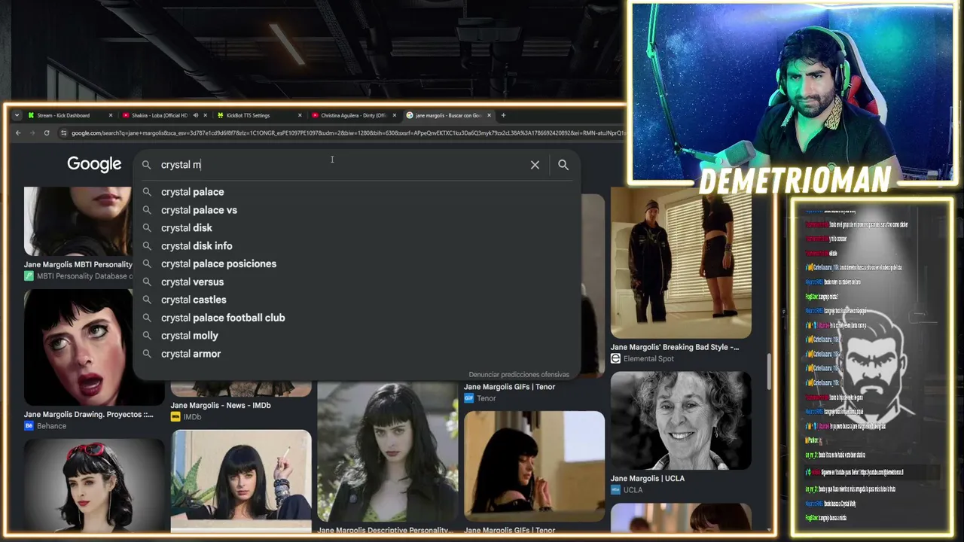Open 'Jane Margolis Drawing. Proyectos' title link
964x542 pixels.
[88, 414]
